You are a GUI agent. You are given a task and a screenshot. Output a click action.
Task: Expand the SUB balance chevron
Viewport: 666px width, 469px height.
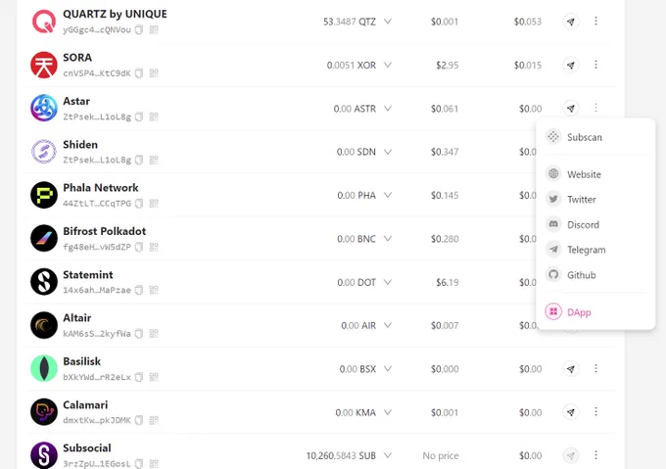point(388,455)
